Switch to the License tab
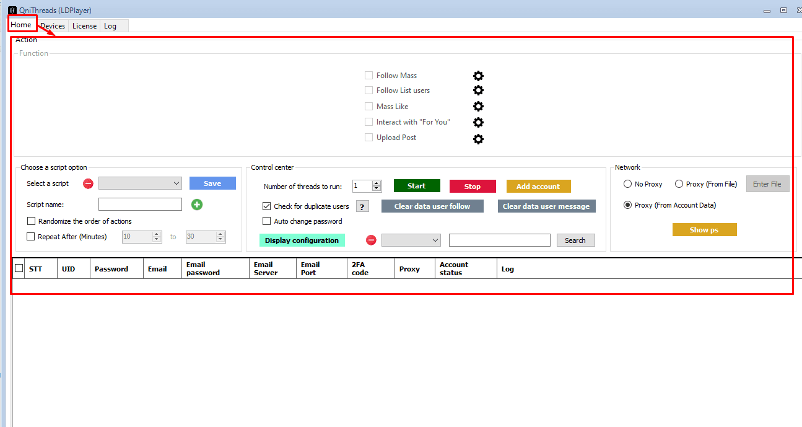 point(84,26)
